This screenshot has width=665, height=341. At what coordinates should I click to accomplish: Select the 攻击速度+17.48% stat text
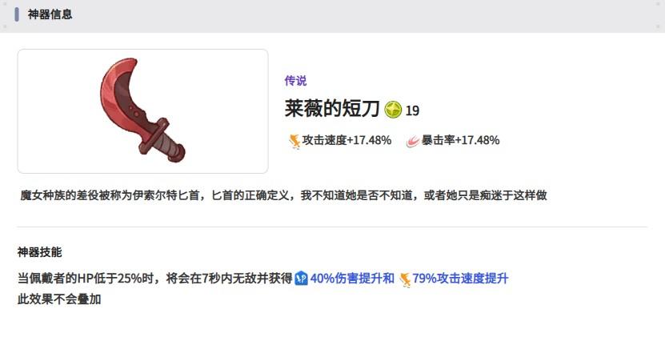tap(347, 140)
